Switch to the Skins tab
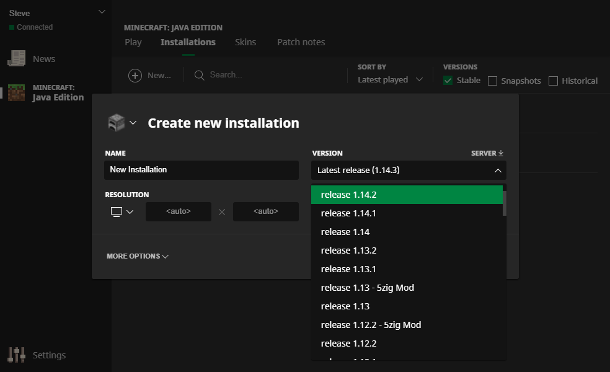The height and width of the screenshot is (372, 610). pos(245,42)
